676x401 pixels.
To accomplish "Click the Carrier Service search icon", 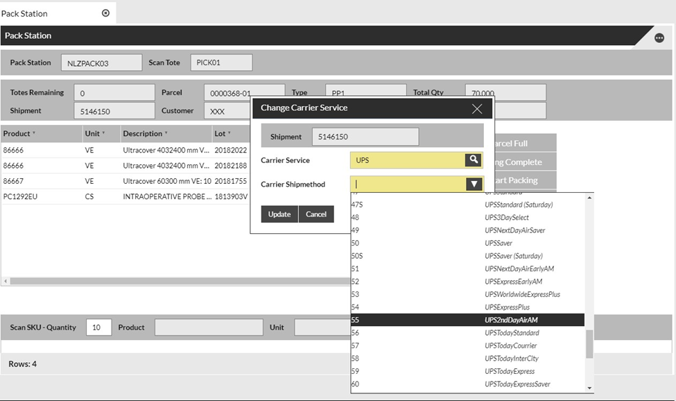I will 474,160.
